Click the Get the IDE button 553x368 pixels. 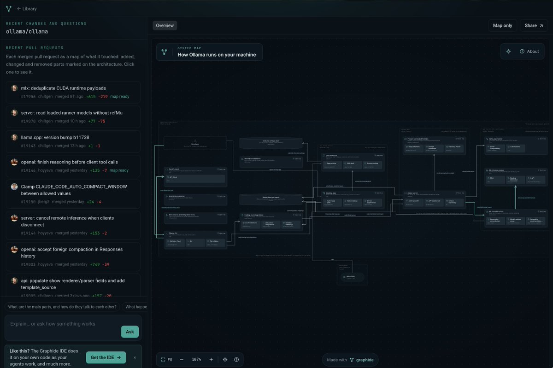(x=106, y=357)
